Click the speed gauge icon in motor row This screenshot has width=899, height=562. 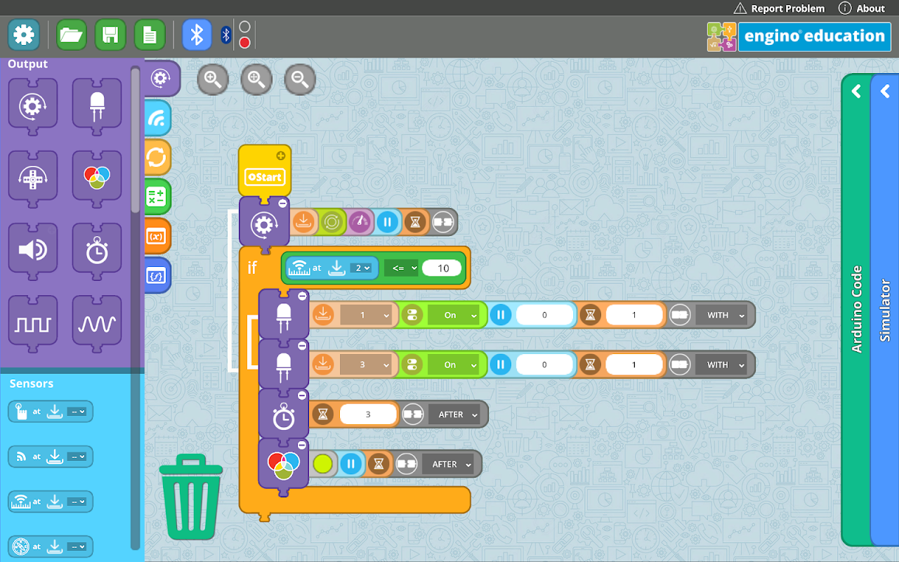coord(359,223)
